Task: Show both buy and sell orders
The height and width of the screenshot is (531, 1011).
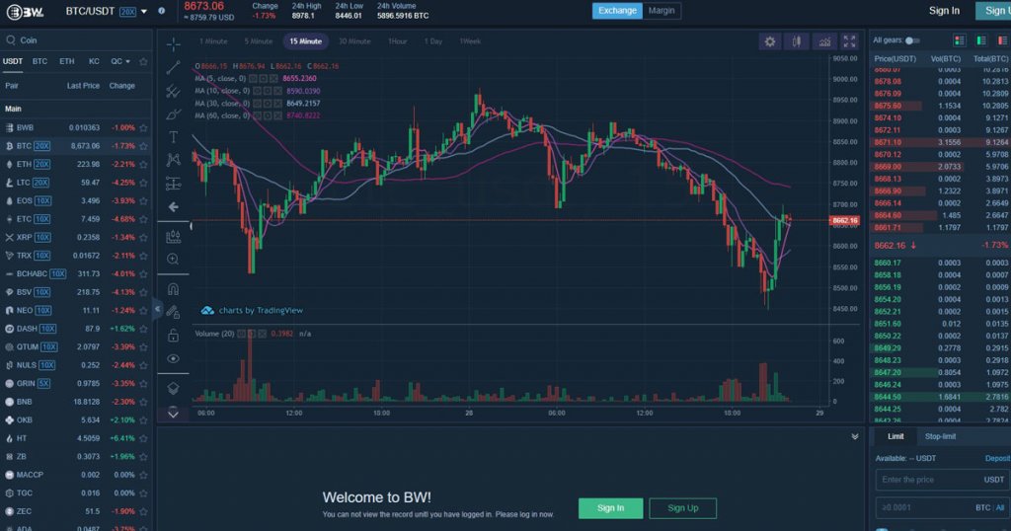Action: click(960, 40)
